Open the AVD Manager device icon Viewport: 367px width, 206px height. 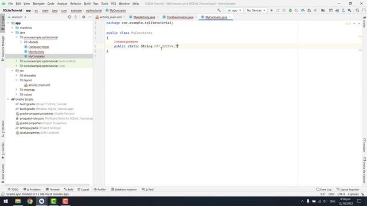click(x=343, y=10)
